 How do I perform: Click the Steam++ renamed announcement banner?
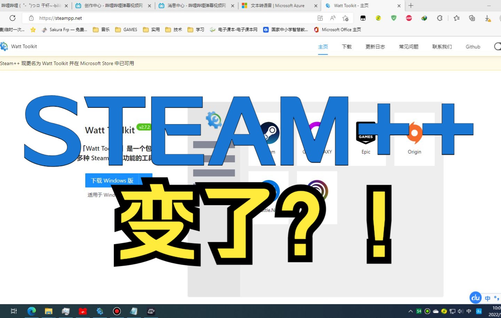click(x=250, y=63)
